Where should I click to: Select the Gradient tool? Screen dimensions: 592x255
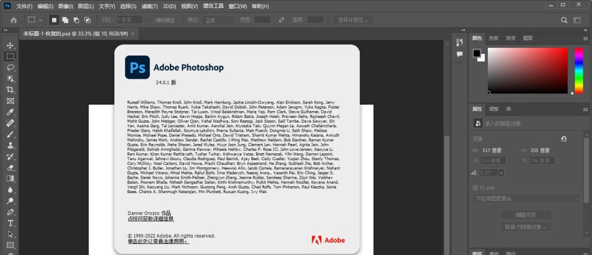click(x=10, y=178)
